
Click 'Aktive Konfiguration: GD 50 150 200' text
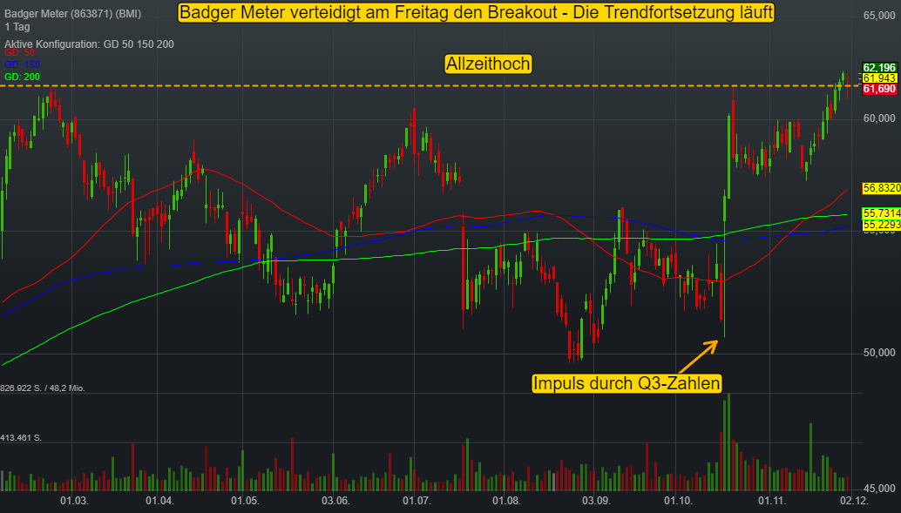pos(89,44)
